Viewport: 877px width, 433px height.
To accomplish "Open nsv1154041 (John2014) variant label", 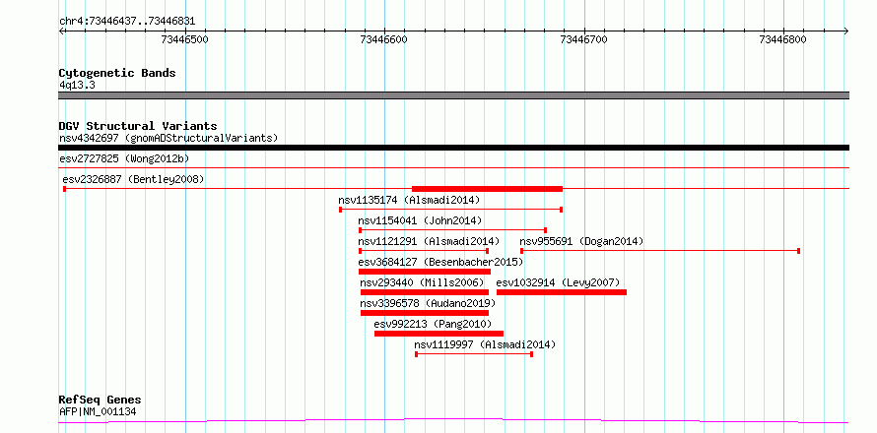I will point(420,220).
